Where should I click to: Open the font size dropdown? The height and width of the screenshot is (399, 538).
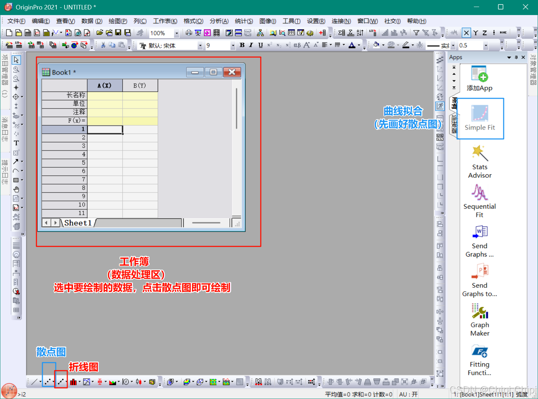(233, 45)
